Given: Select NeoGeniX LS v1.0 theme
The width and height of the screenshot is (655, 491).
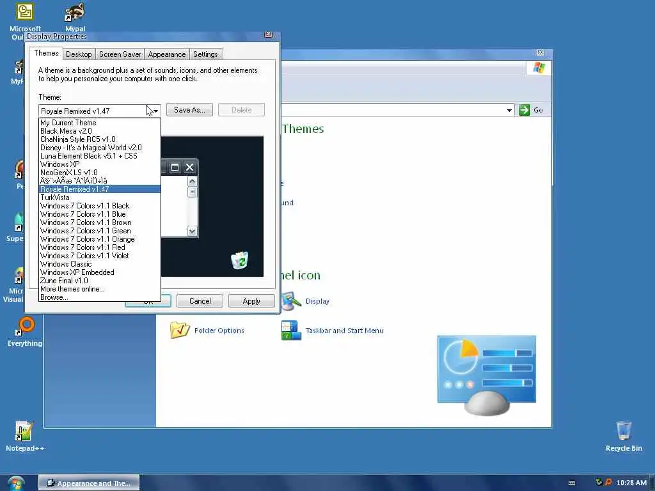Looking at the screenshot, I should click(x=99, y=173).
